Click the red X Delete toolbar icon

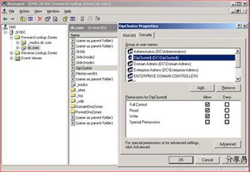(40, 19)
